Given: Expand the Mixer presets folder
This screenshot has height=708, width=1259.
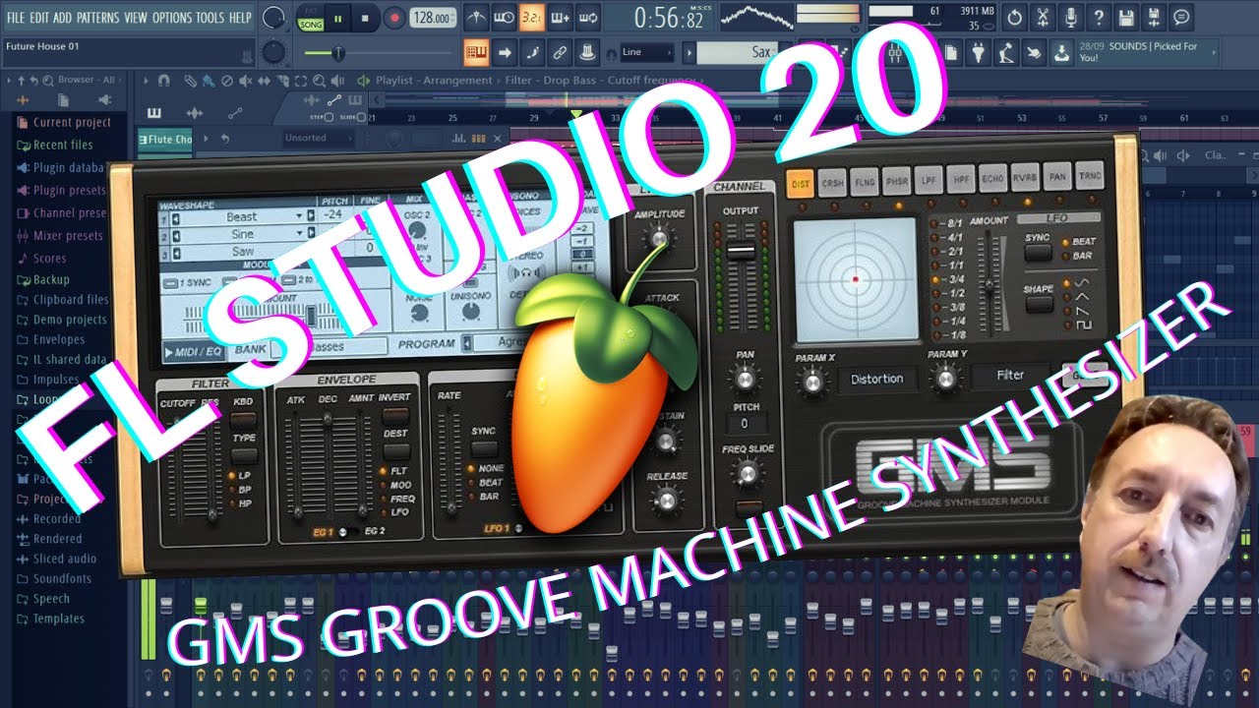Looking at the screenshot, I should pyautogui.click(x=61, y=236).
